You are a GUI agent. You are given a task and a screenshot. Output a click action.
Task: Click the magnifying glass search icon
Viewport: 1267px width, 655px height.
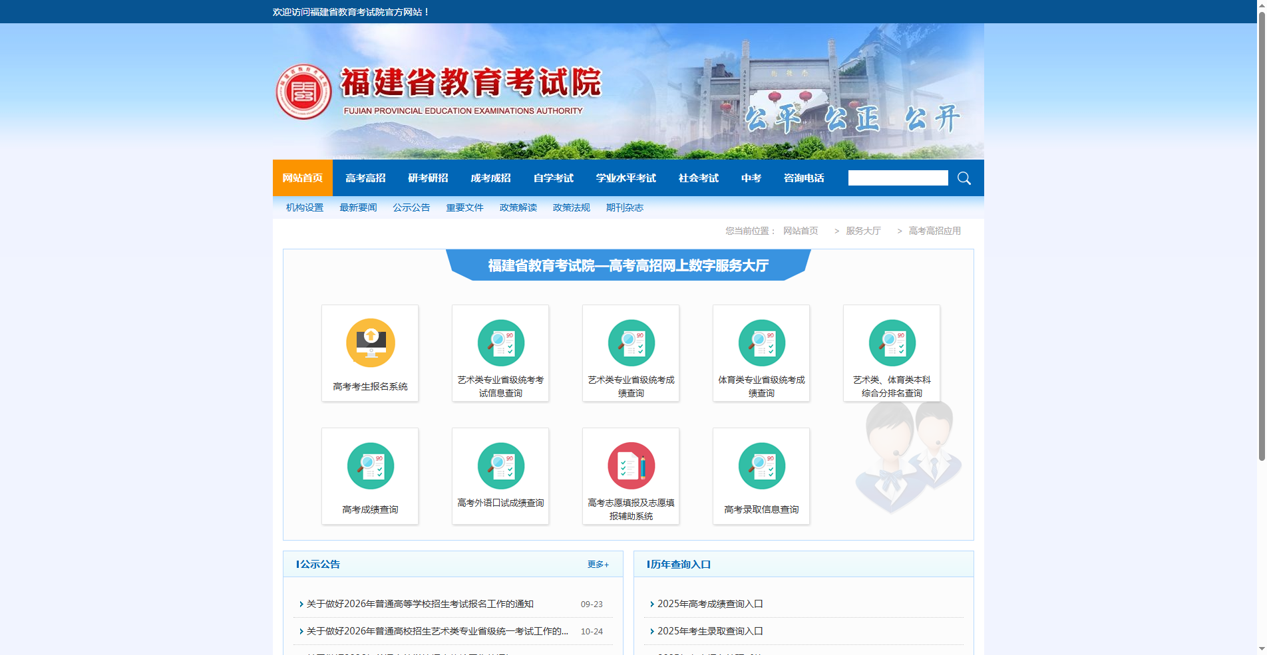coord(964,178)
